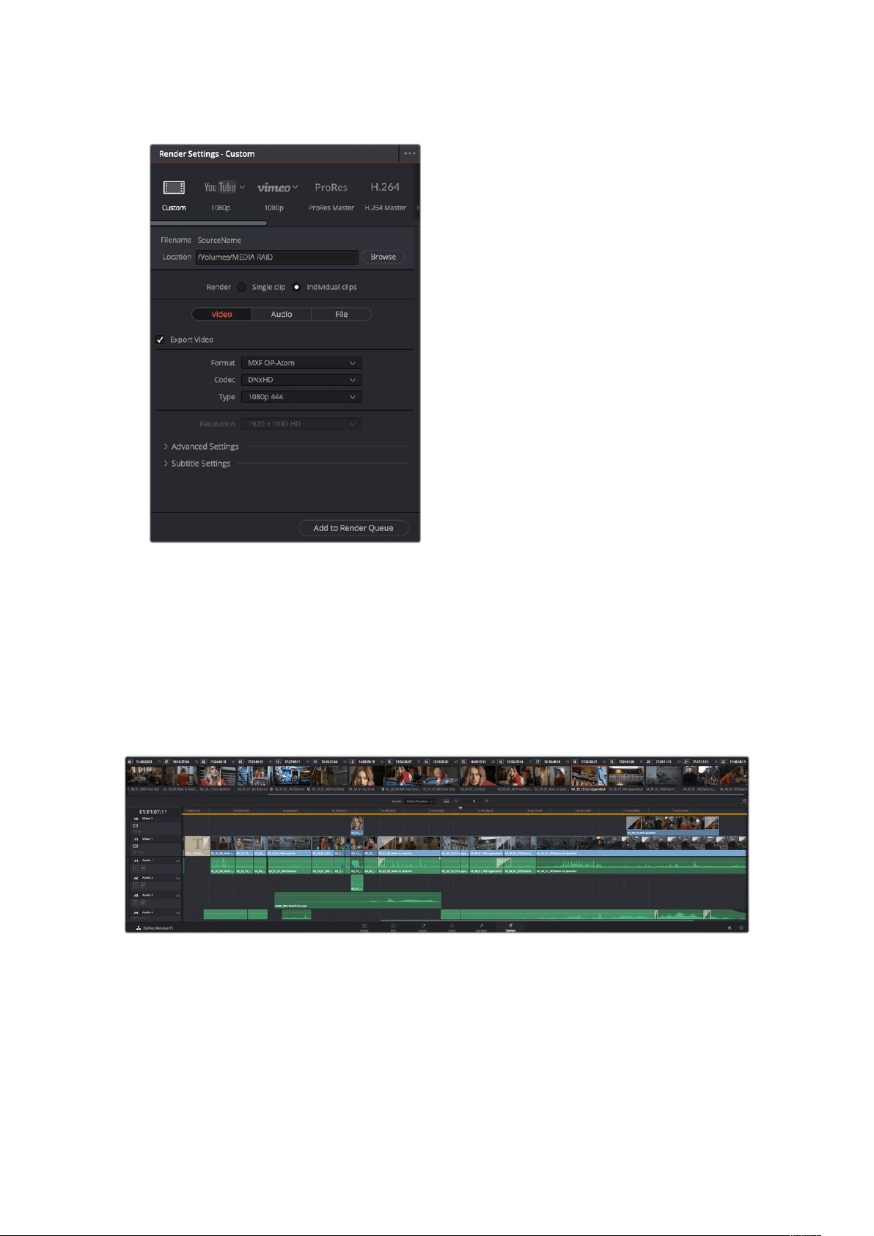Screen dimensions: 874x1236
Task: Select clip 12 thumbnail of woman's face
Action: pos(366,775)
